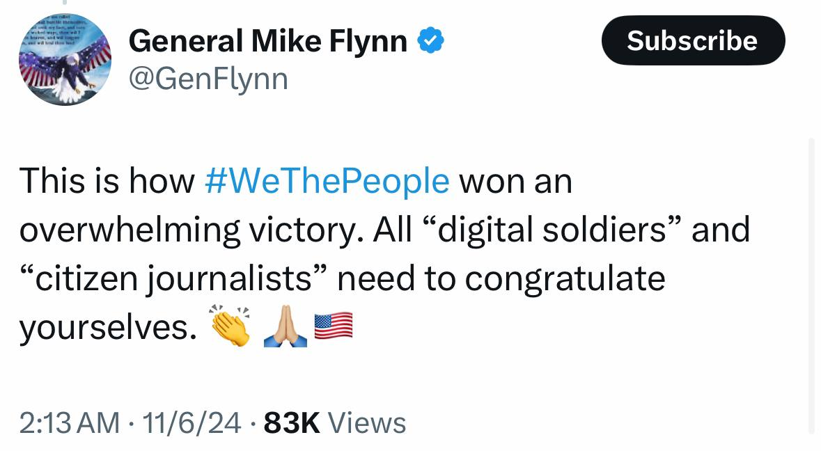
Task: Click the scrollbar on the right edge
Action: click(x=811, y=285)
